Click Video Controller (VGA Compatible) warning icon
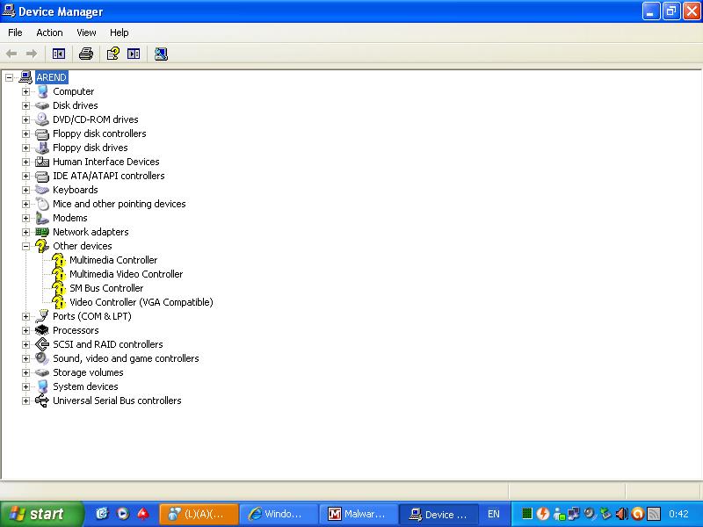703x527 pixels. pyautogui.click(x=58, y=302)
